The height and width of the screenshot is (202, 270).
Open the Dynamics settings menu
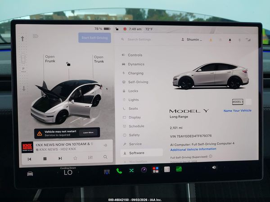[133, 64]
